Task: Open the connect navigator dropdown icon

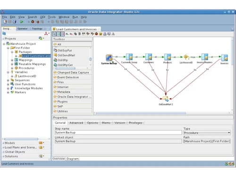Action: coord(47,34)
